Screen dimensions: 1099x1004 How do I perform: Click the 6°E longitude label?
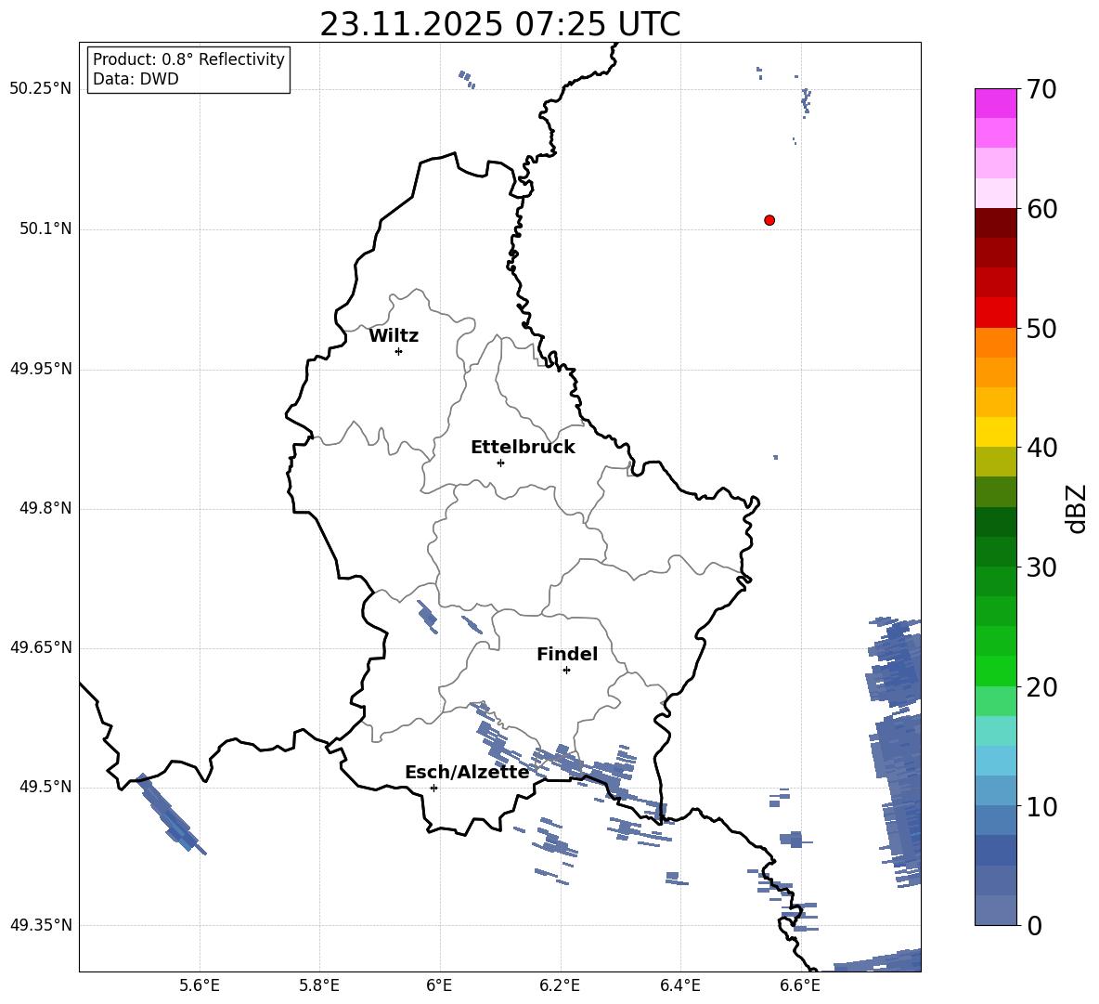click(439, 985)
